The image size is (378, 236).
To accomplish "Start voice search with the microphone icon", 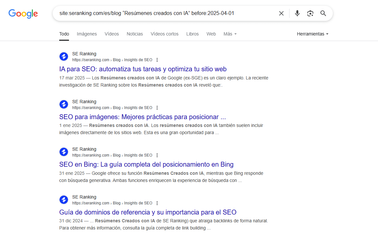I will tap(297, 13).
